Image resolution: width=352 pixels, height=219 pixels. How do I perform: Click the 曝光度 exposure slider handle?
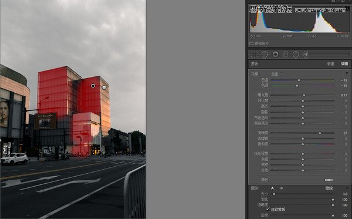click(x=304, y=95)
